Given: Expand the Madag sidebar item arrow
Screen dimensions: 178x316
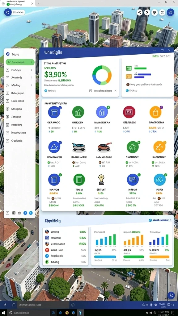Looking at the screenshot, I should click(x=32, y=85).
